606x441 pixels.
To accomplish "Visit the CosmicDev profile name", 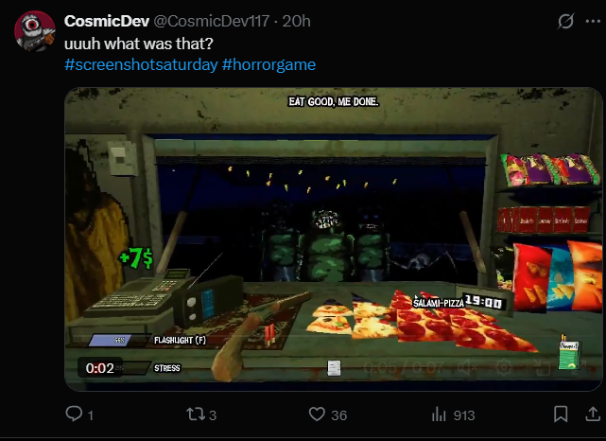I will pos(107,21).
